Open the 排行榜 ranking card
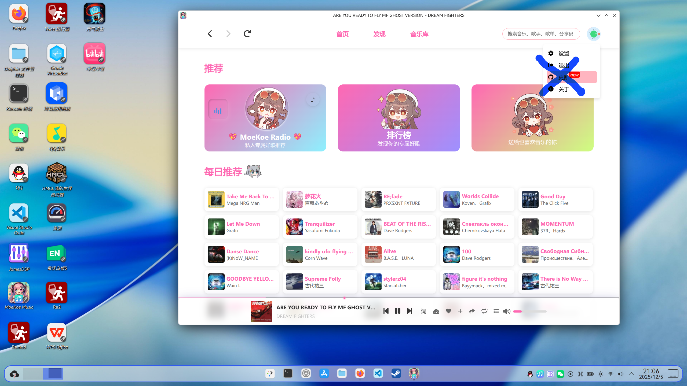This screenshot has width=687, height=386. [x=399, y=118]
